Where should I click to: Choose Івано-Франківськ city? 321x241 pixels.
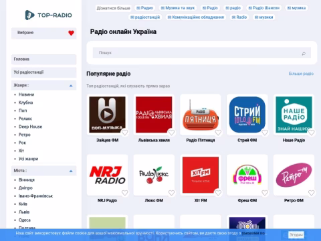pyautogui.click(x=35, y=196)
